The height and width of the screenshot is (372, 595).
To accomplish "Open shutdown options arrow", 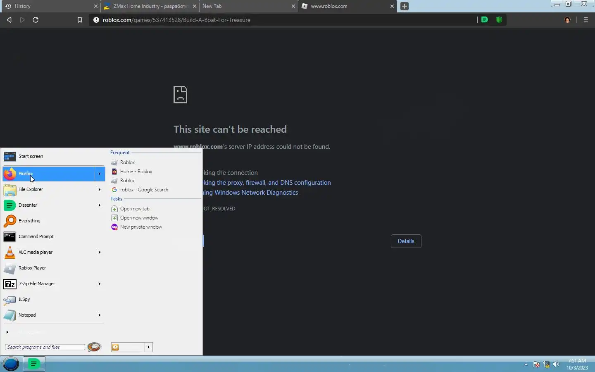I will 149,347.
